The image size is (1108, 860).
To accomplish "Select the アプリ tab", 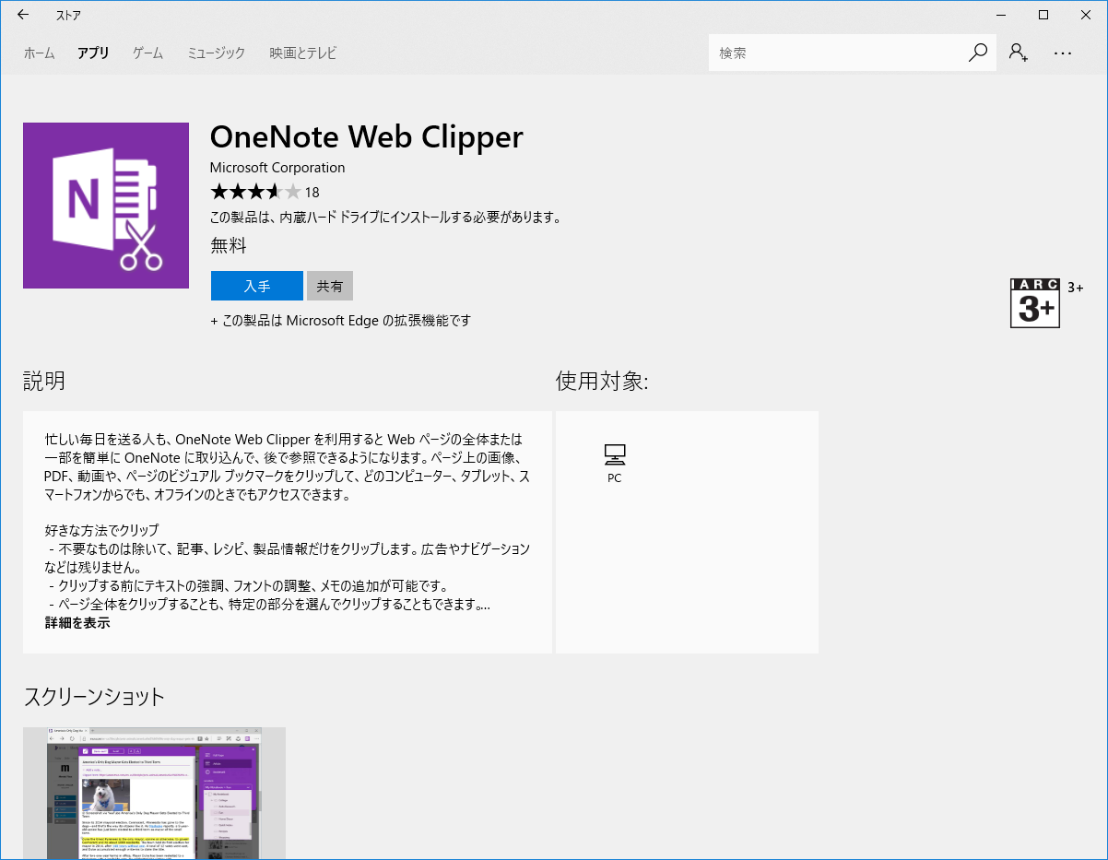I will coord(92,53).
